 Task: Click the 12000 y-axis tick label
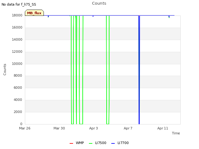coord(17,52)
